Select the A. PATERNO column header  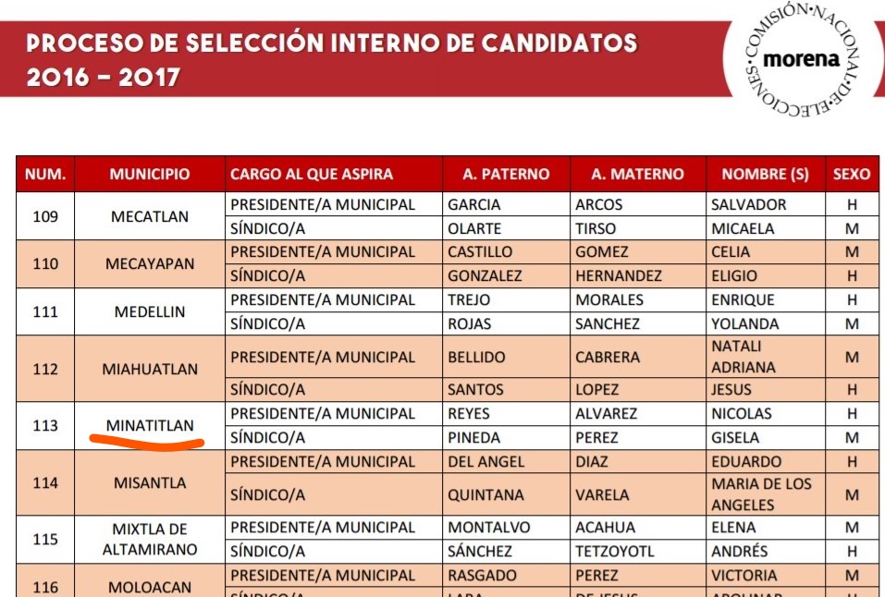[x=506, y=174]
